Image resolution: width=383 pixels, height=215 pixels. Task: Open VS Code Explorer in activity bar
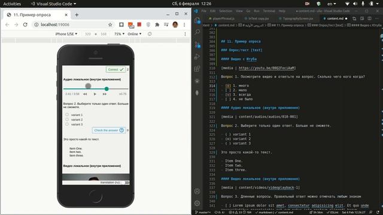click(197, 20)
